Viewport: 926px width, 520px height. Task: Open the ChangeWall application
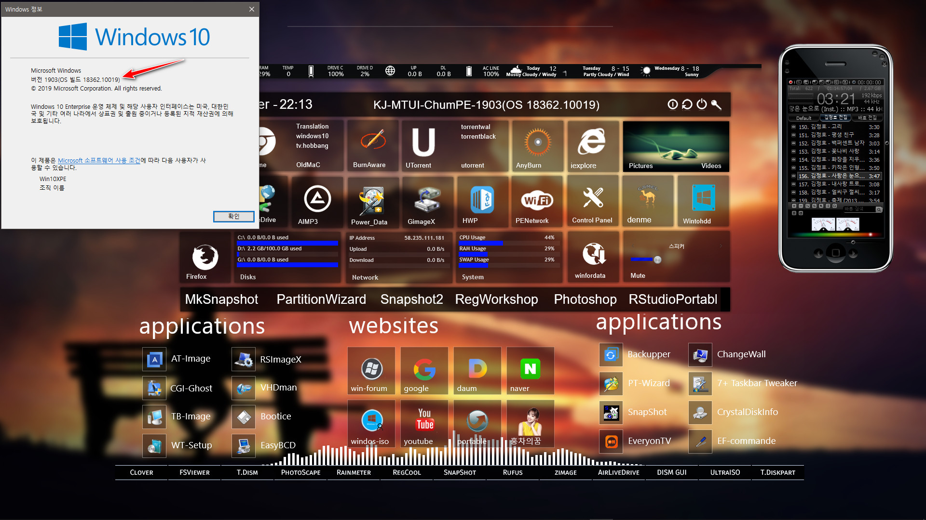[700, 355]
